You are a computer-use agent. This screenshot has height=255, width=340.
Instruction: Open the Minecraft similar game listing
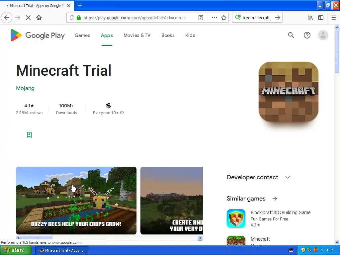click(x=260, y=239)
